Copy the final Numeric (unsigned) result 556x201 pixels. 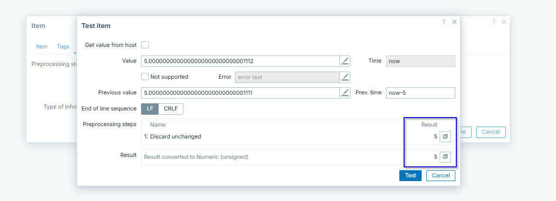click(445, 156)
